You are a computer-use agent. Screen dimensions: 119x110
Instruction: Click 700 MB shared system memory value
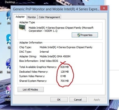tap(65, 81)
